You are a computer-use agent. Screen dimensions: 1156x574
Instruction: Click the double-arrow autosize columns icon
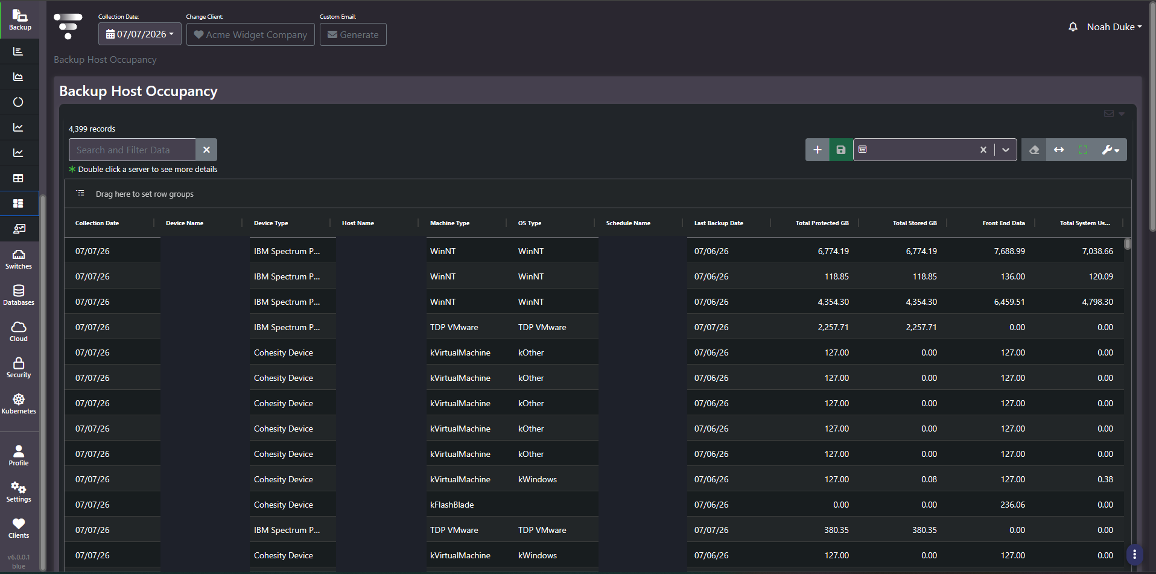(1059, 150)
